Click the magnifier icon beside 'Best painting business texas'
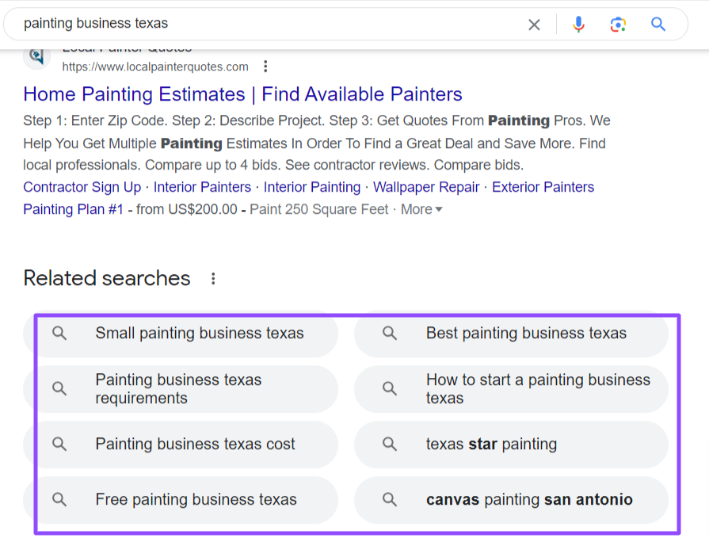 389,333
